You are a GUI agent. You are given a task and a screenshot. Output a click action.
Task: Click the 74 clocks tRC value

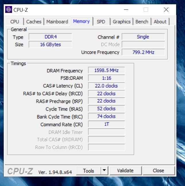click(x=106, y=116)
